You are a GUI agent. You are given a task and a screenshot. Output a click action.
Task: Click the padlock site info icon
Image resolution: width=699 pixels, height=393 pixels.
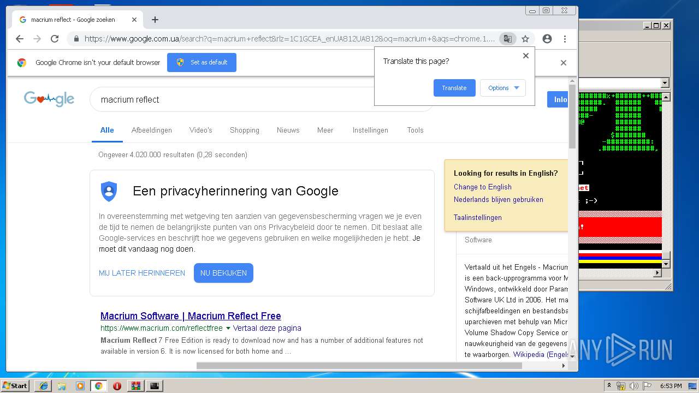(76, 39)
